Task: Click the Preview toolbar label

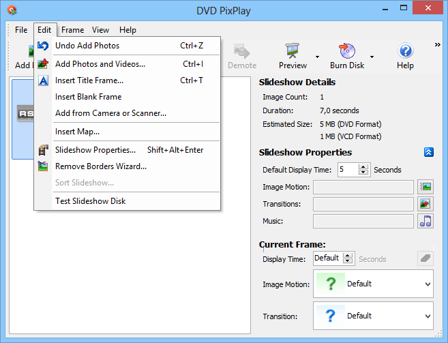Action: pos(293,65)
